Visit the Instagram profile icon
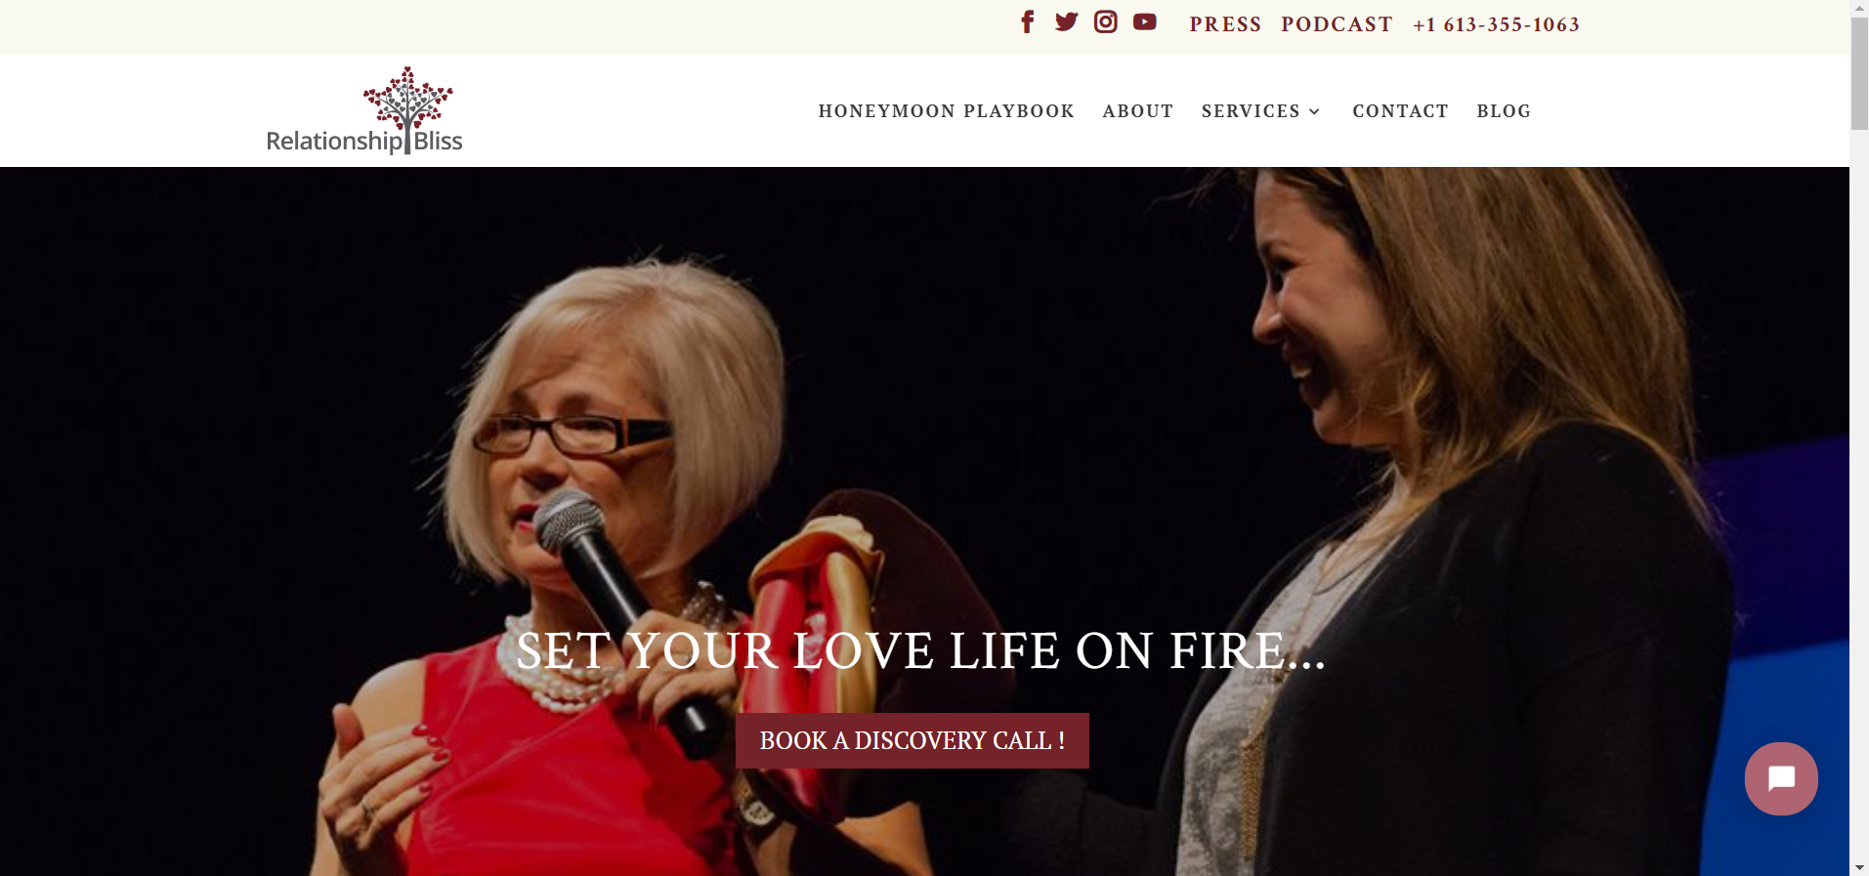Viewport: 1869px width, 876px height. (1105, 21)
